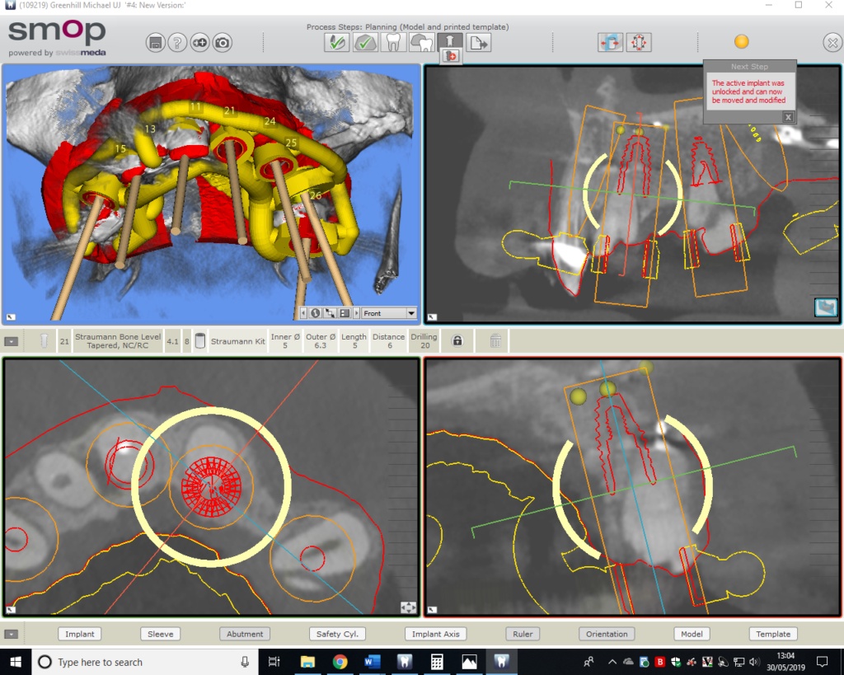844x675 pixels.
Task: Open File Explorer from the taskbar
Action: pyautogui.click(x=307, y=662)
